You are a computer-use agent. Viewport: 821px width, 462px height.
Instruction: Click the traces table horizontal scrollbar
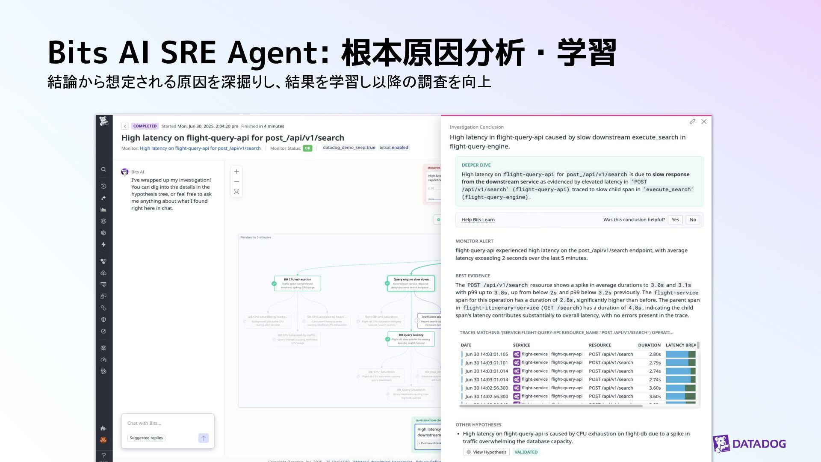click(551, 406)
